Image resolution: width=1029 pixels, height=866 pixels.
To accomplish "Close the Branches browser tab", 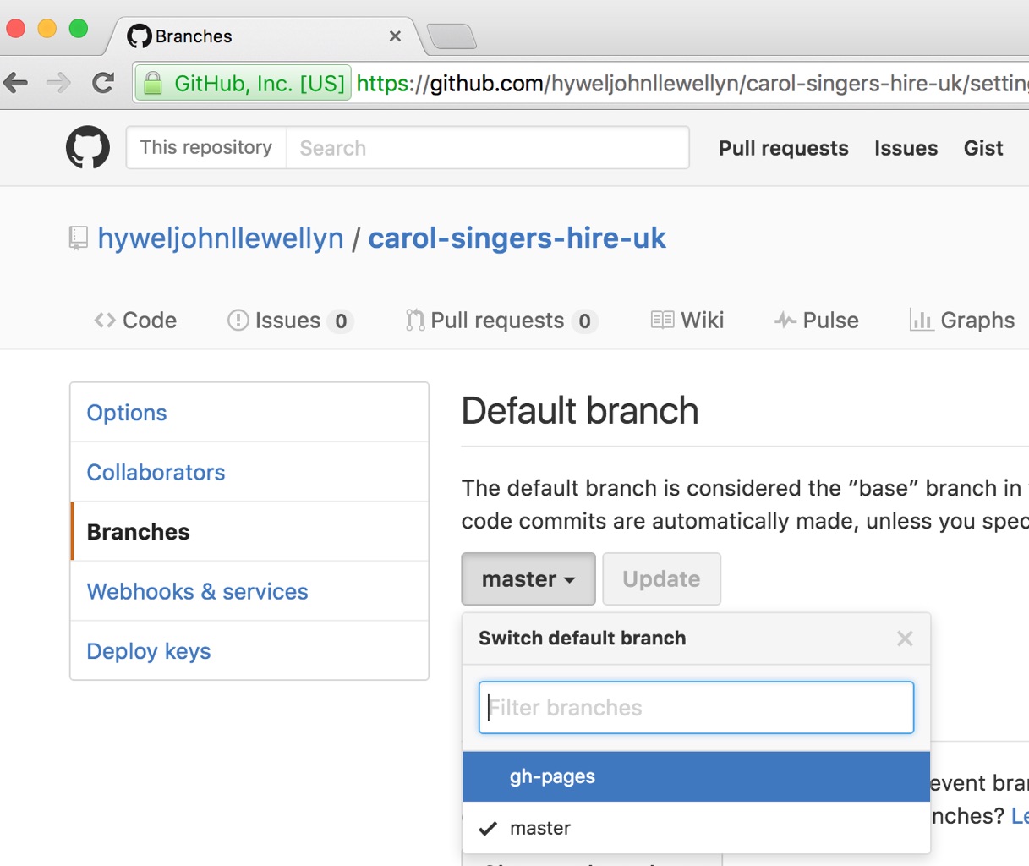I will point(395,36).
